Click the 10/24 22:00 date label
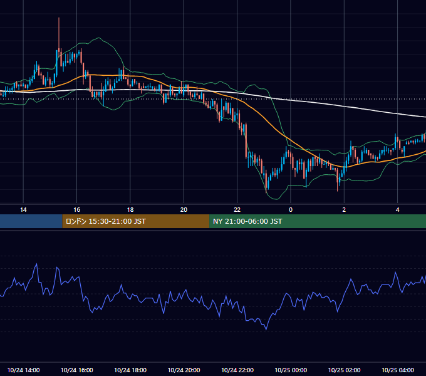 pyautogui.click(x=237, y=370)
